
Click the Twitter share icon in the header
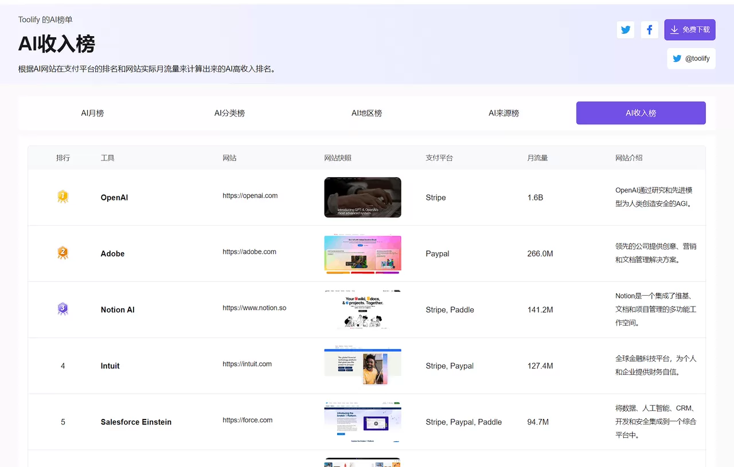626,29
